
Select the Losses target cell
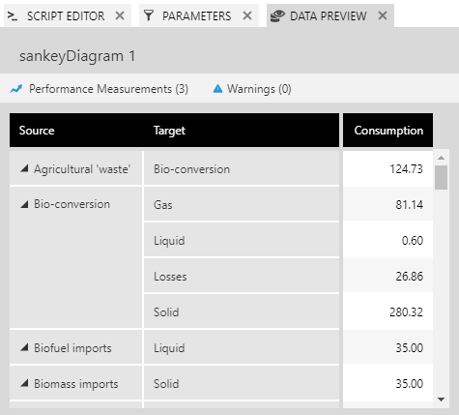pos(242,276)
